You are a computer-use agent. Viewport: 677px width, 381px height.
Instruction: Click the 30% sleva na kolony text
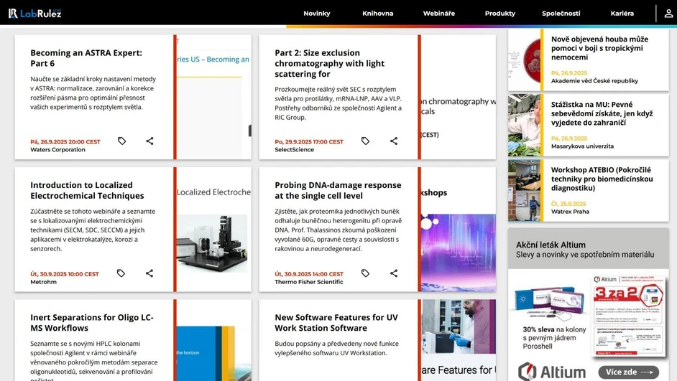pyautogui.click(x=554, y=338)
